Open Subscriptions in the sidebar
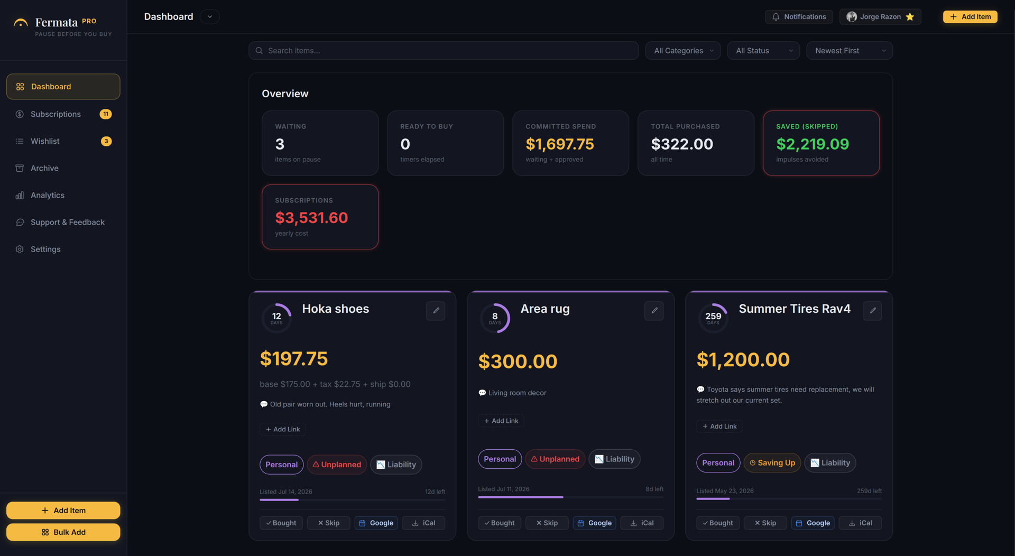This screenshot has width=1015, height=556. pos(63,114)
